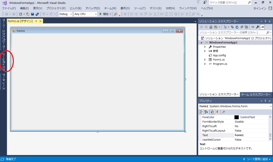Screen dimensions: 273x162
Task: Expand the 参照 references node
Action: click(205, 51)
